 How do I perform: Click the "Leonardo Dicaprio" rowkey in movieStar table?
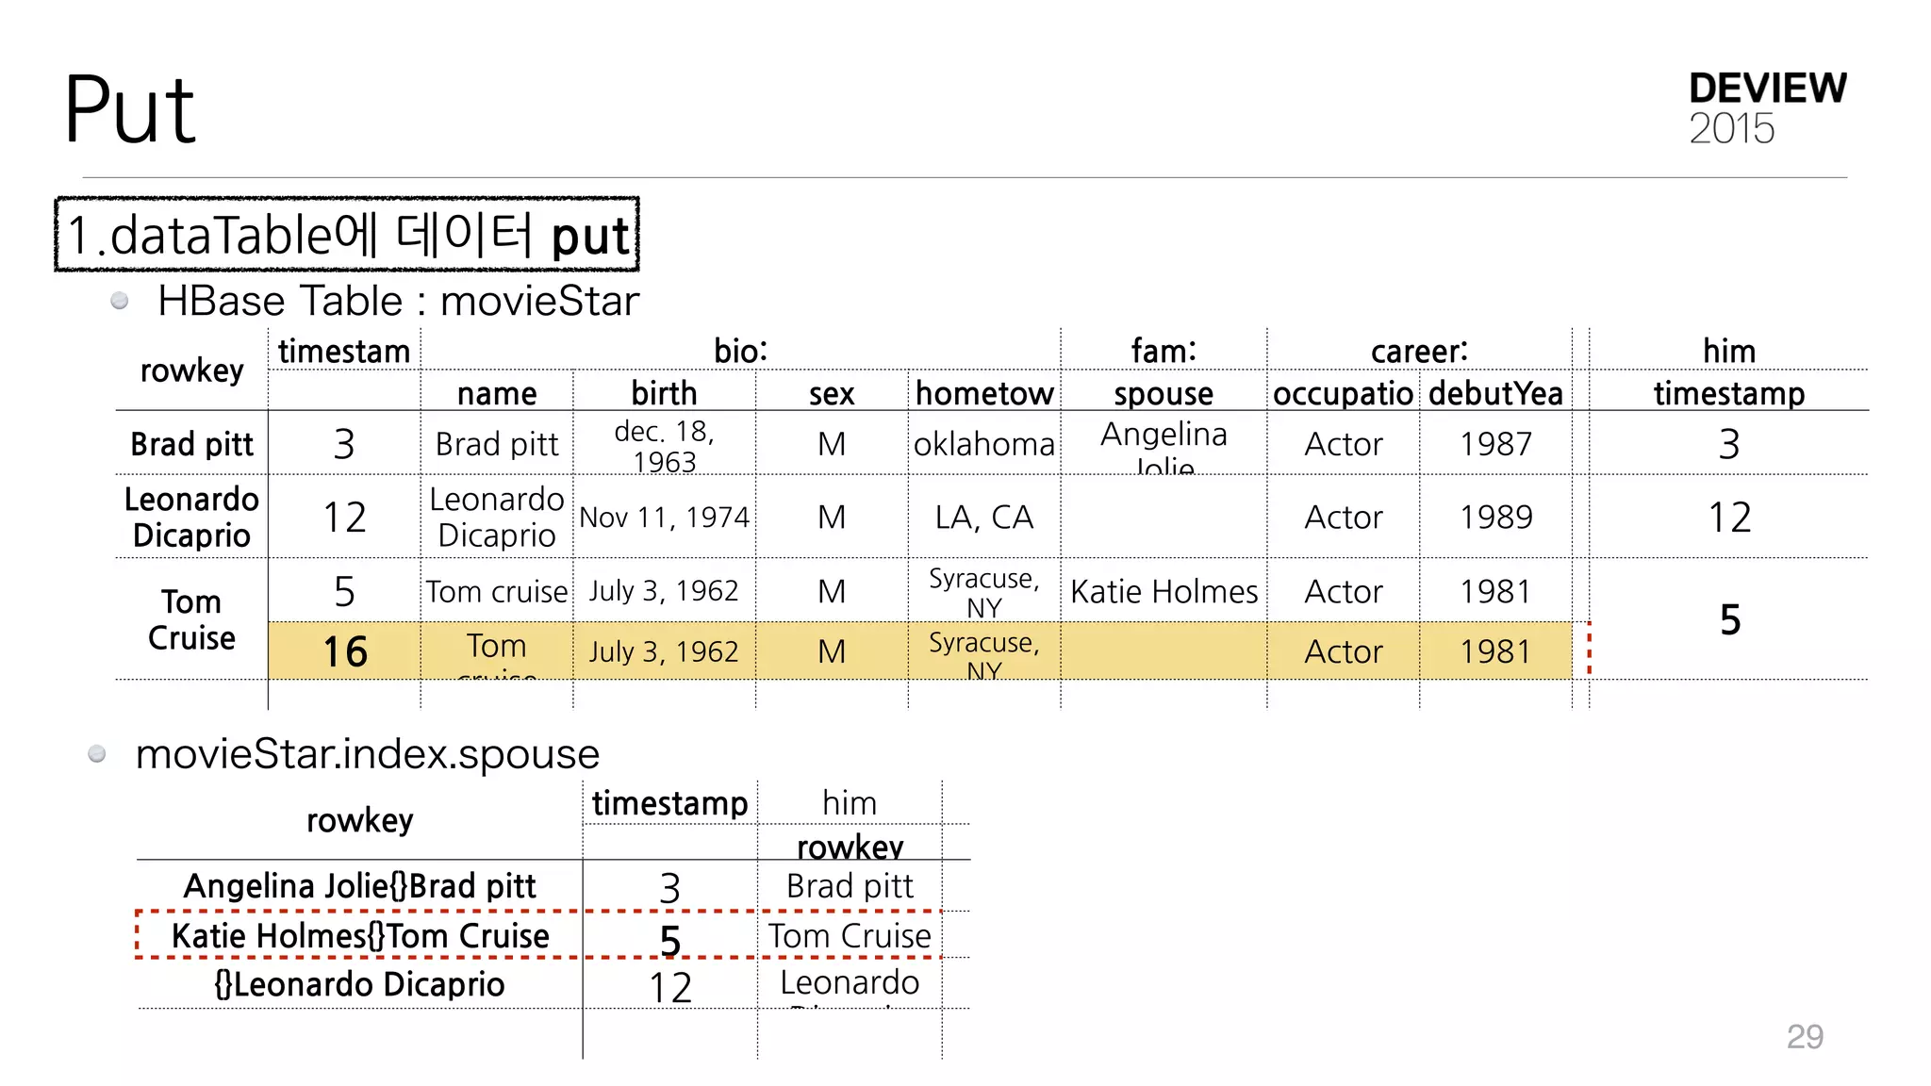[x=191, y=517]
